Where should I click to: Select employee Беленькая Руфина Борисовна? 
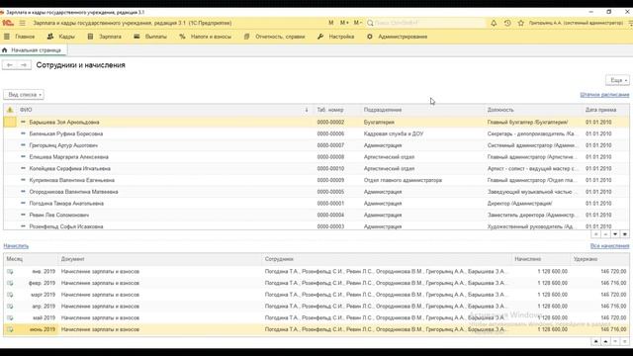coord(66,133)
